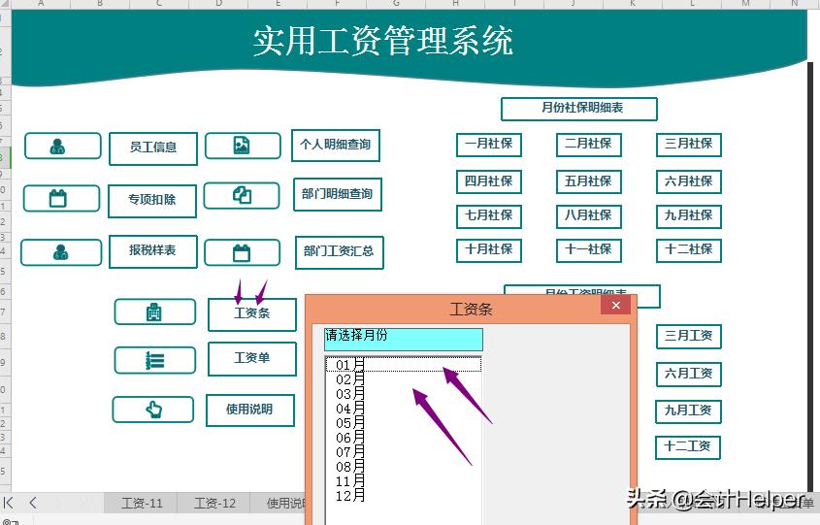The width and height of the screenshot is (820, 525).
Task: Open 三月社保 sheet button
Action: [689, 145]
